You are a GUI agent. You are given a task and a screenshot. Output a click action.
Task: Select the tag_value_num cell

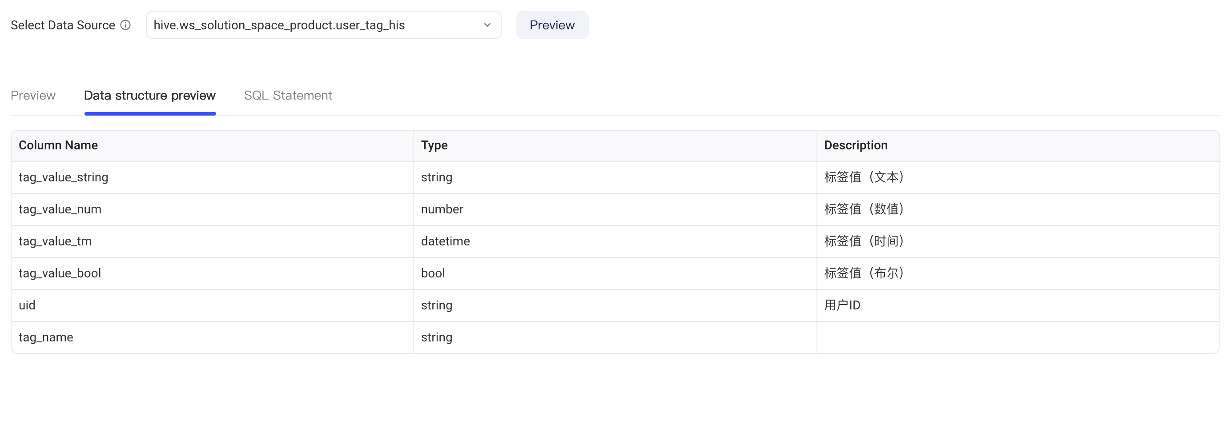(212, 209)
